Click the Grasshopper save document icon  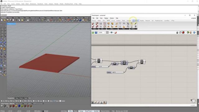pos(96,33)
